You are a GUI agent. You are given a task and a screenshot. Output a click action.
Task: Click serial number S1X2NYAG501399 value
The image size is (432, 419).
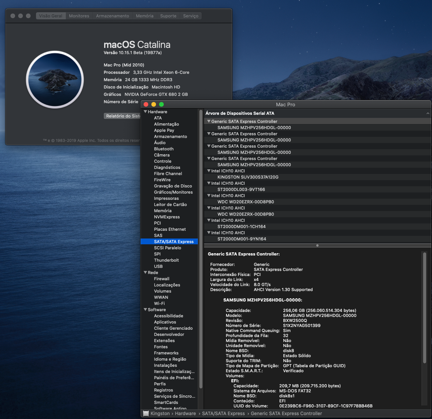302,325
